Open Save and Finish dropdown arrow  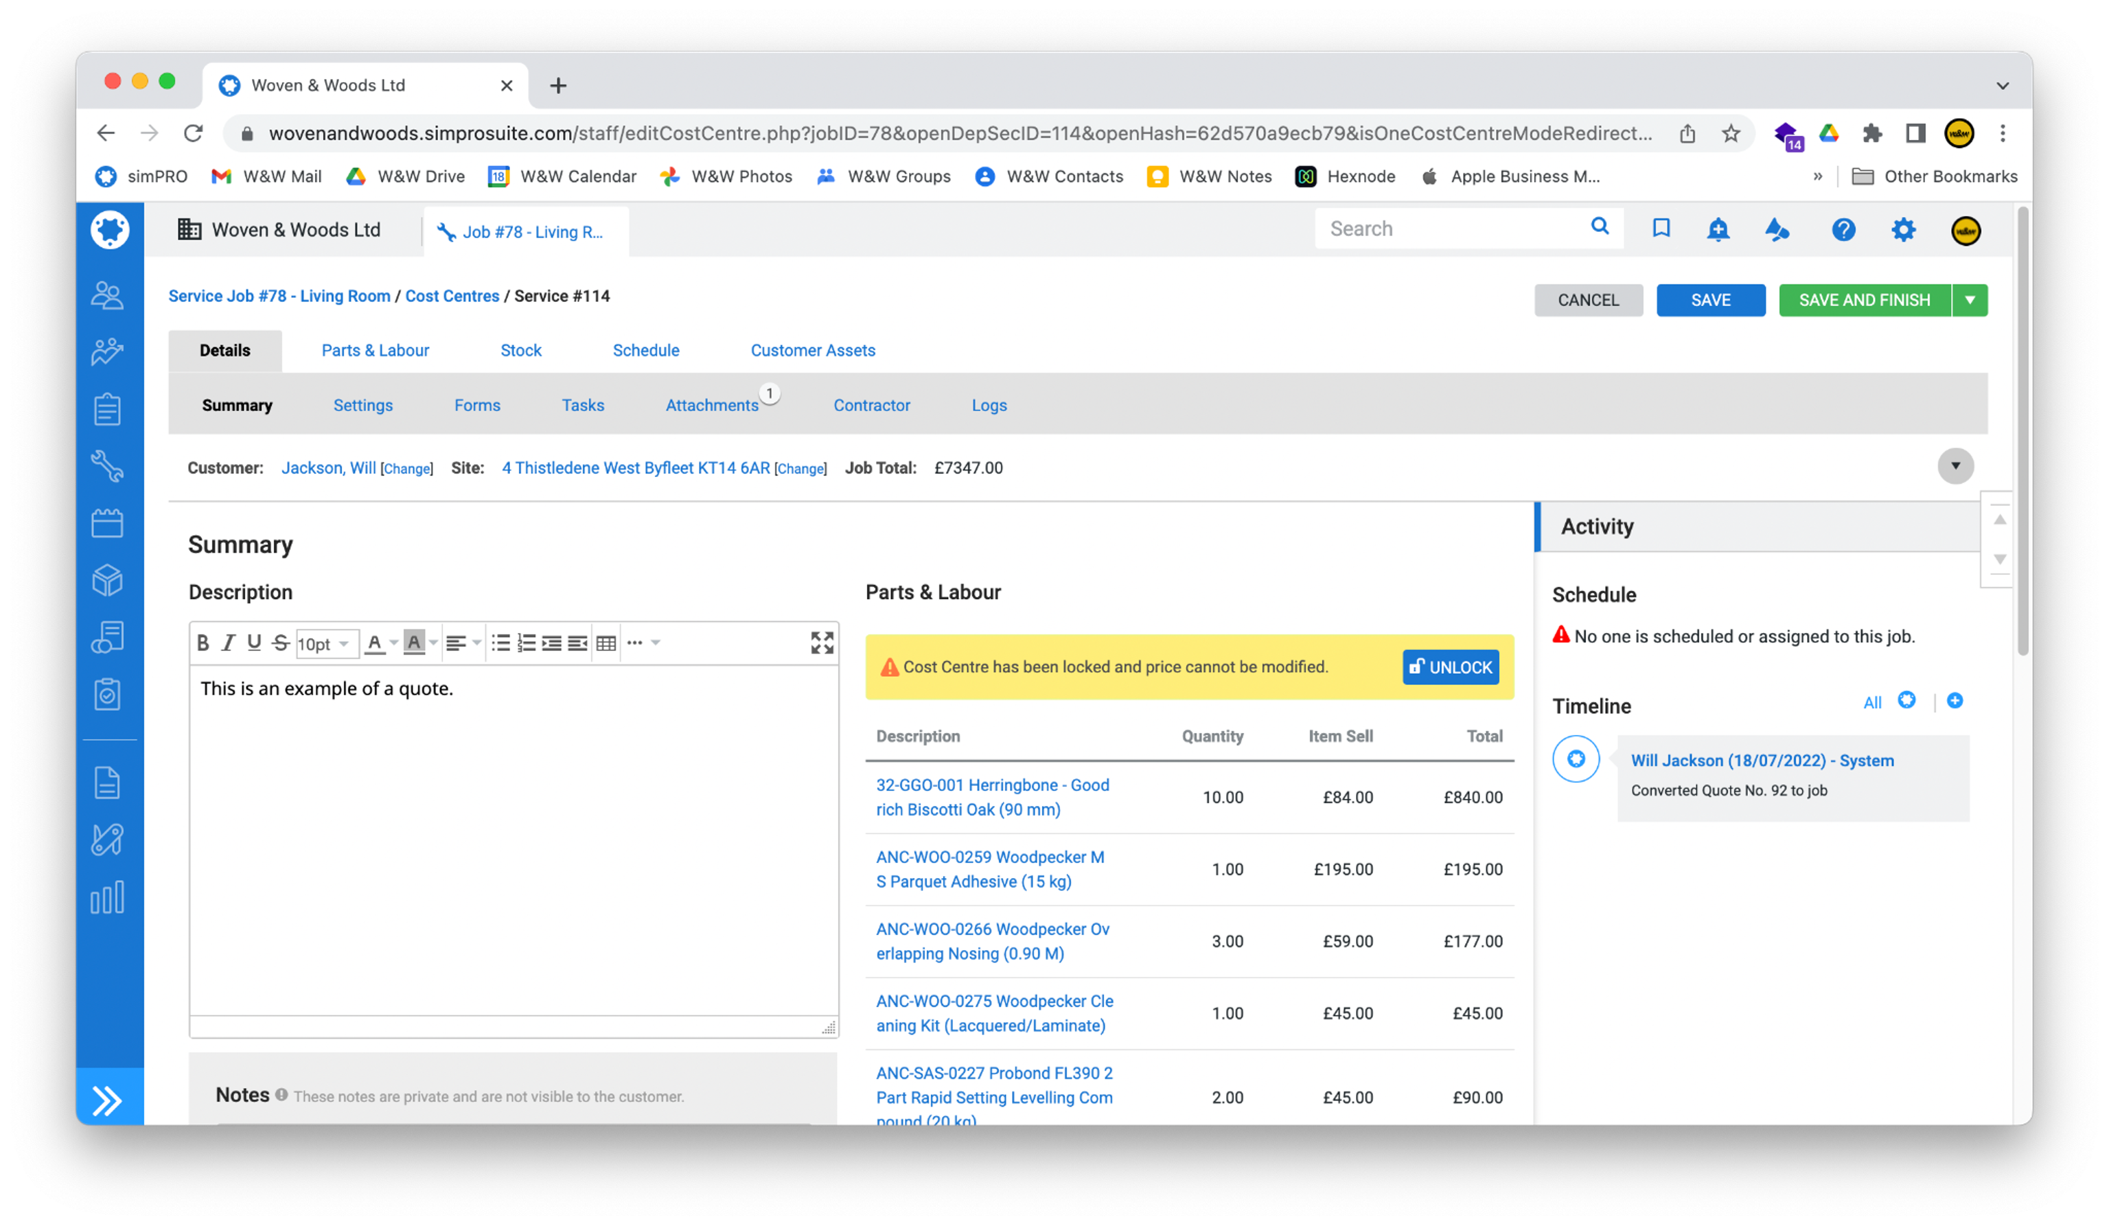click(x=1970, y=299)
